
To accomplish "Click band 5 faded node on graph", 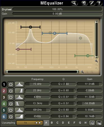I will tap(80, 38).
